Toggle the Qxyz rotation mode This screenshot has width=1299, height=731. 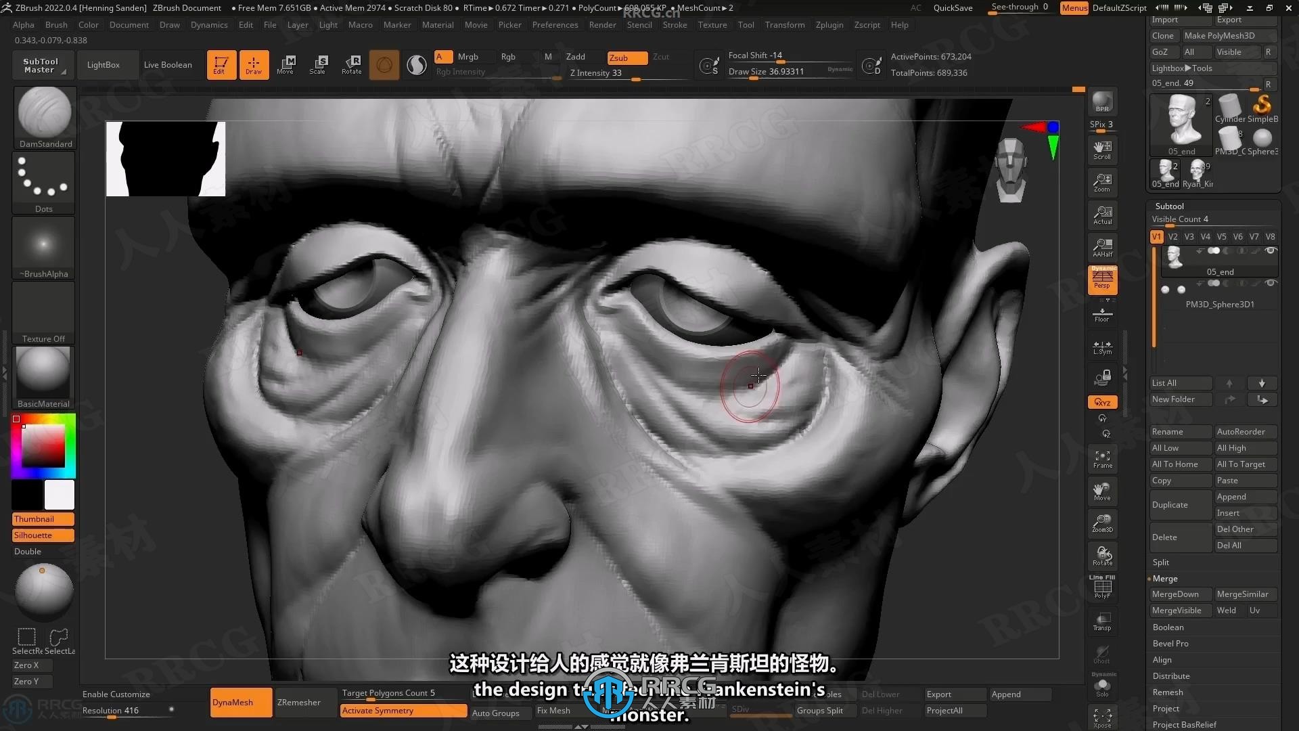(x=1102, y=402)
